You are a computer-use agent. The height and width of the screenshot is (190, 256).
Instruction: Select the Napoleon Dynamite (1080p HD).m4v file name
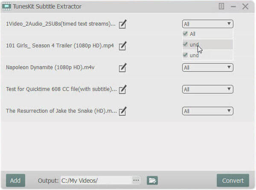click(50, 67)
